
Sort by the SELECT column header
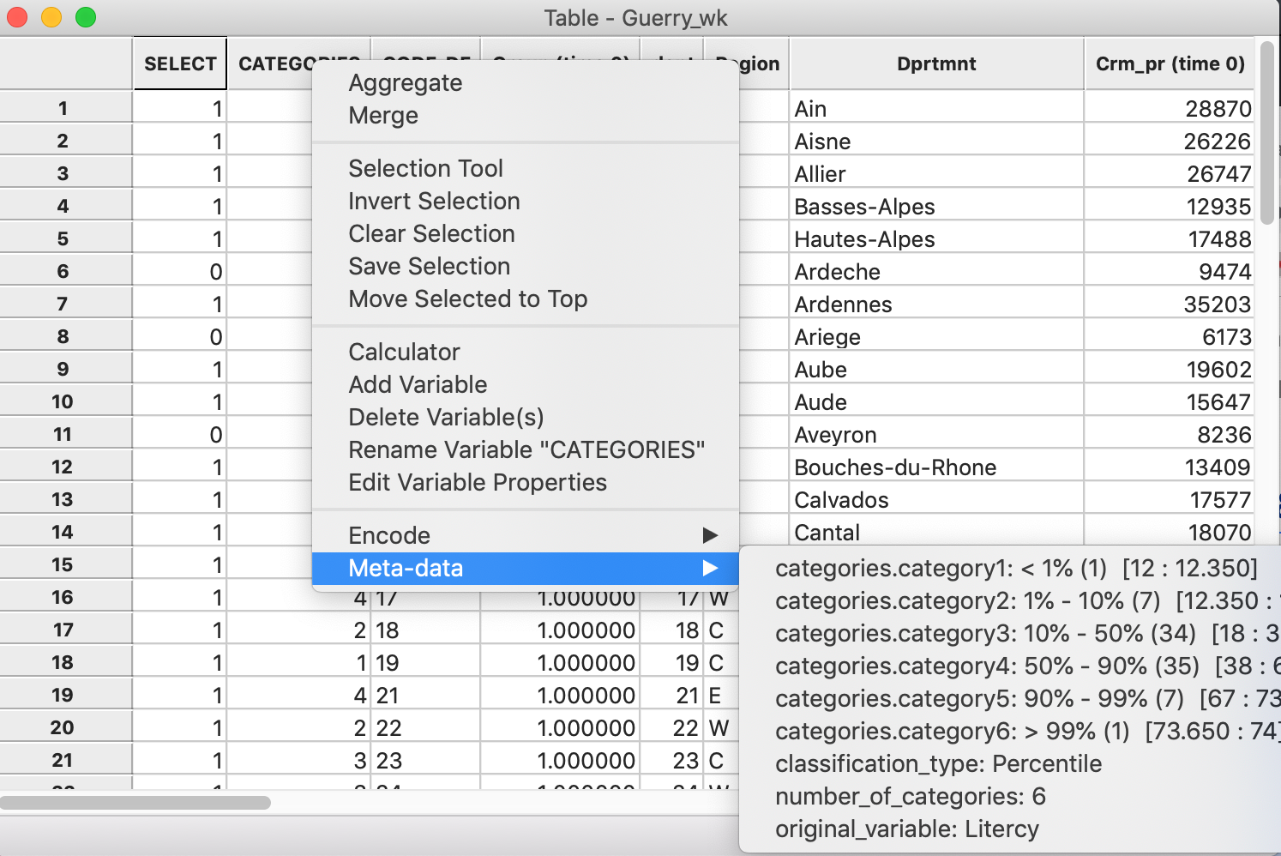point(179,63)
